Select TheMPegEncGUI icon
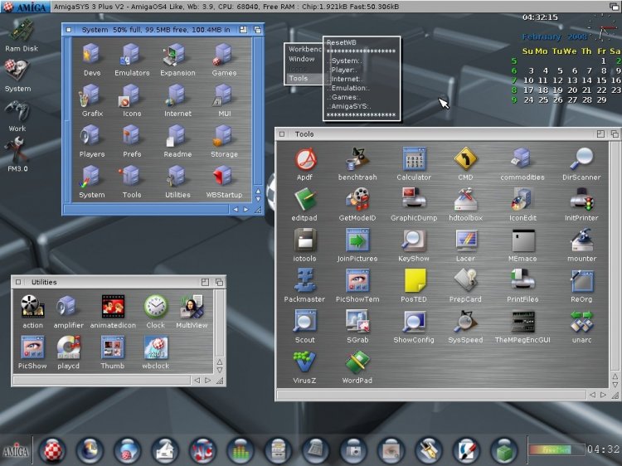This screenshot has width=622, height=466. point(522,322)
